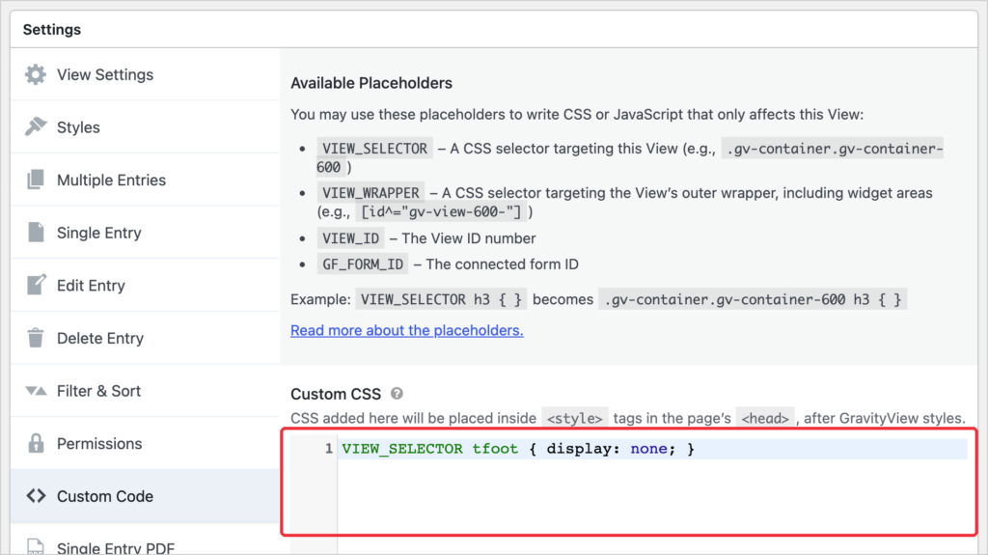
Task: Switch to the Styles tab
Action: coord(145,126)
